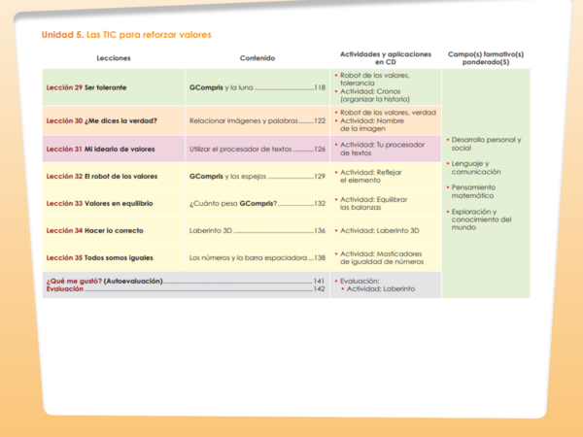The width and height of the screenshot is (583, 437).
Task: Click page number 132
Action: [x=320, y=203]
